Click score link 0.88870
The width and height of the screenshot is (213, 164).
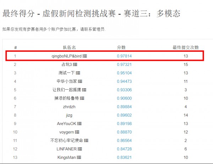(x=124, y=132)
